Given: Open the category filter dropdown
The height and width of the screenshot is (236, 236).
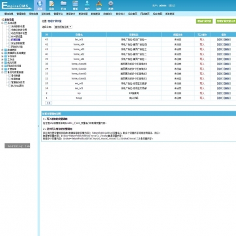Looking at the screenshot, I should coord(63,27).
